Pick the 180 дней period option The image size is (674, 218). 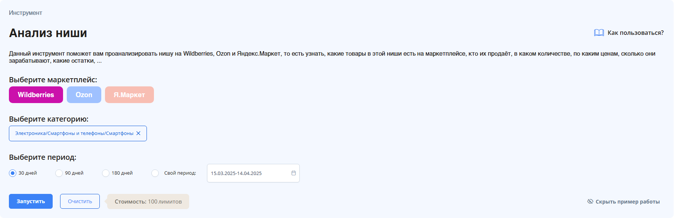[x=106, y=173]
